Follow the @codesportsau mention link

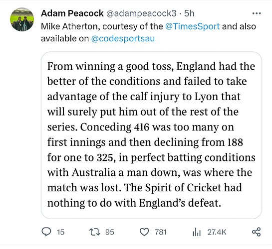coord(123,38)
